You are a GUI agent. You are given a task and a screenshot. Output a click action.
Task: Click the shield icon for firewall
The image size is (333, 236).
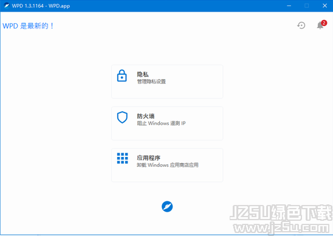click(122, 117)
